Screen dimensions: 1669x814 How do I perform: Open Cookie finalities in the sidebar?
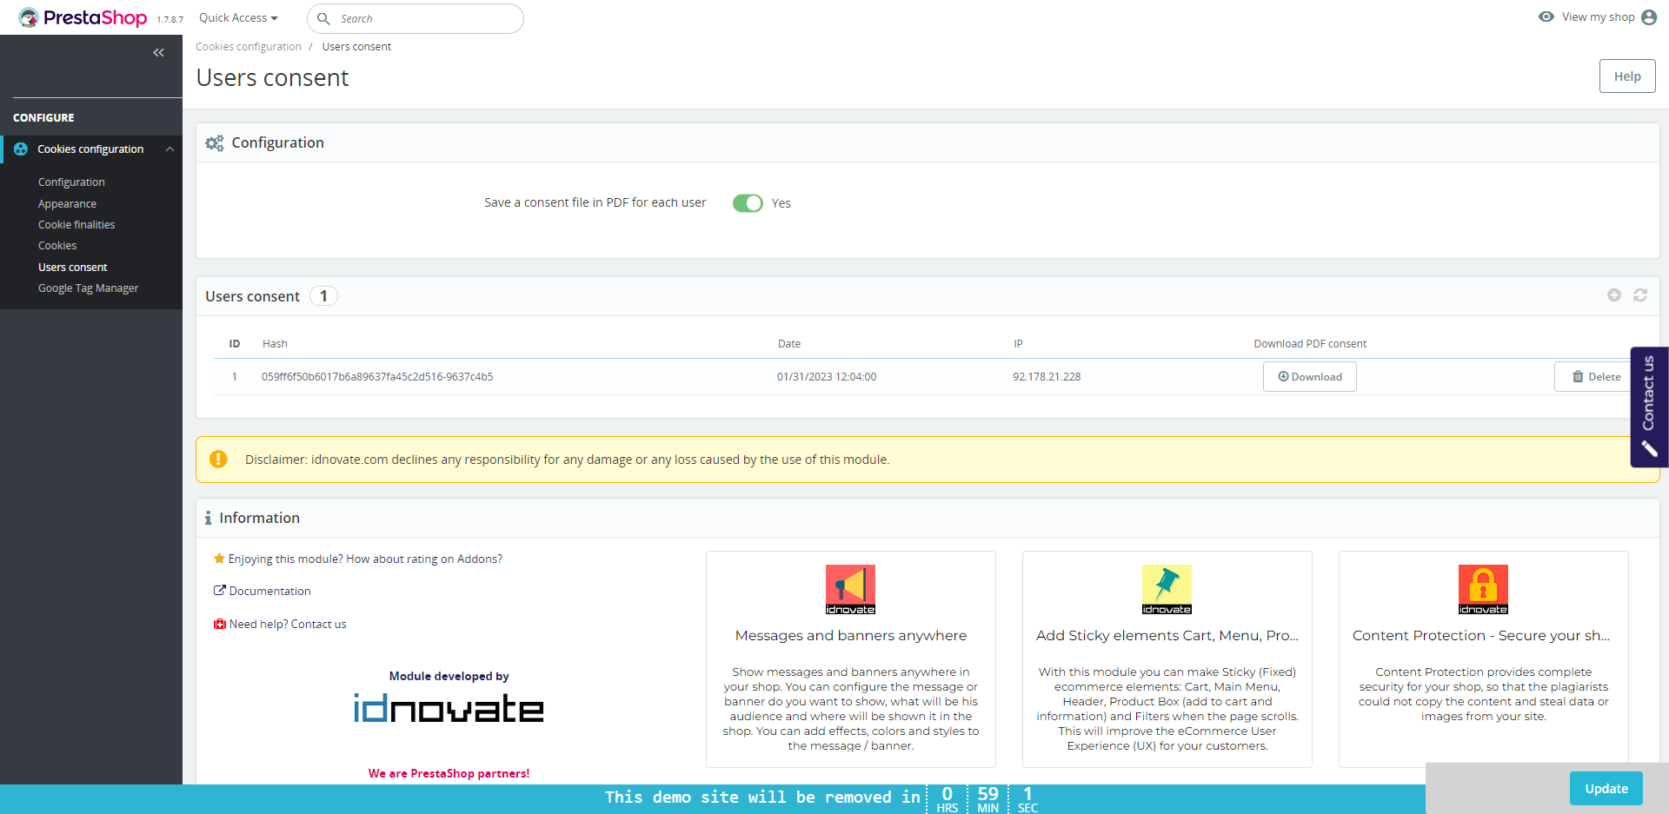click(76, 225)
